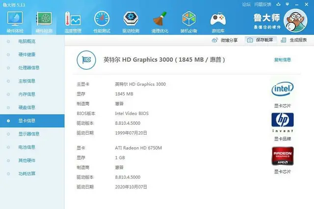Click the 微博分享 button
The height and width of the screenshot is (209, 314).
click(x=225, y=40)
